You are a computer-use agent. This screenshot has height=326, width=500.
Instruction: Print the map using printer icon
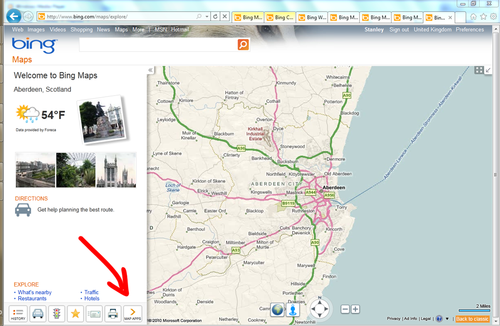(x=113, y=313)
